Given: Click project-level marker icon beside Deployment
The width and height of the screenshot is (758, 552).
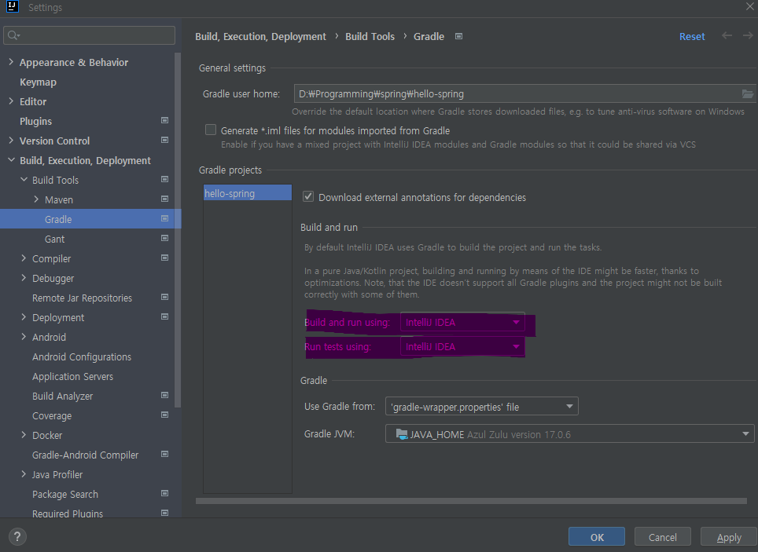Looking at the screenshot, I should tap(164, 316).
